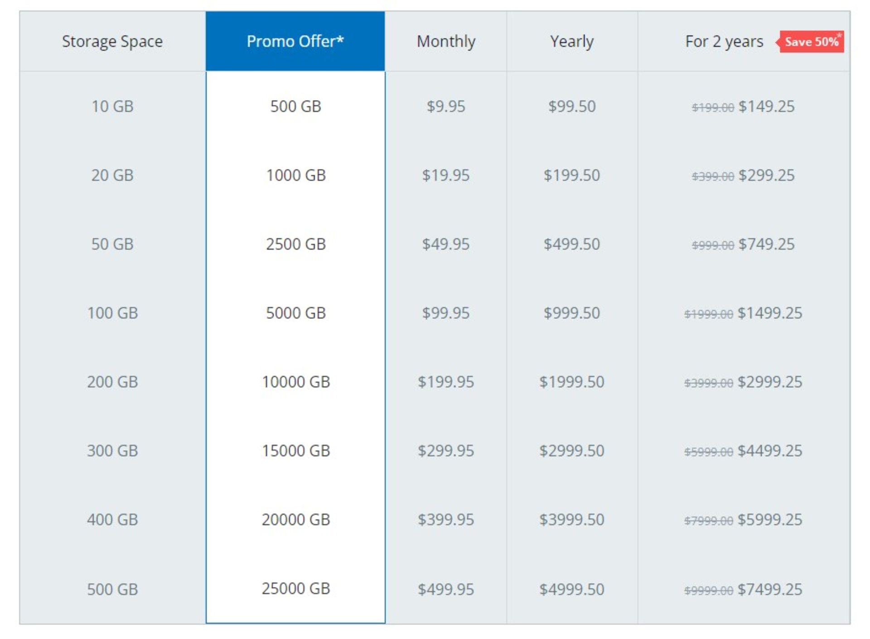Click the $749.25 two-year price

pos(766,244)
